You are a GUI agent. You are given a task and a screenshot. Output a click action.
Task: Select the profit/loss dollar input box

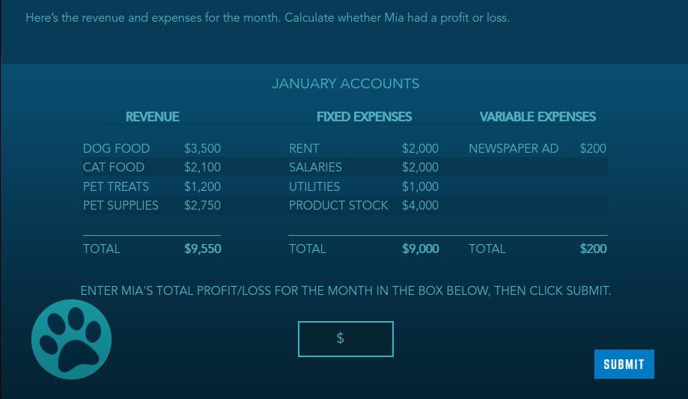(x=345, y=339)
